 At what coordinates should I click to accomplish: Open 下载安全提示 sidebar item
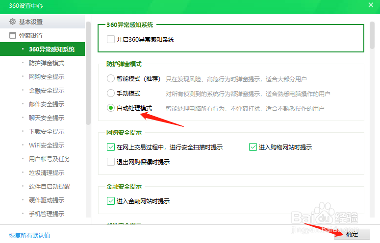[42, 131]
